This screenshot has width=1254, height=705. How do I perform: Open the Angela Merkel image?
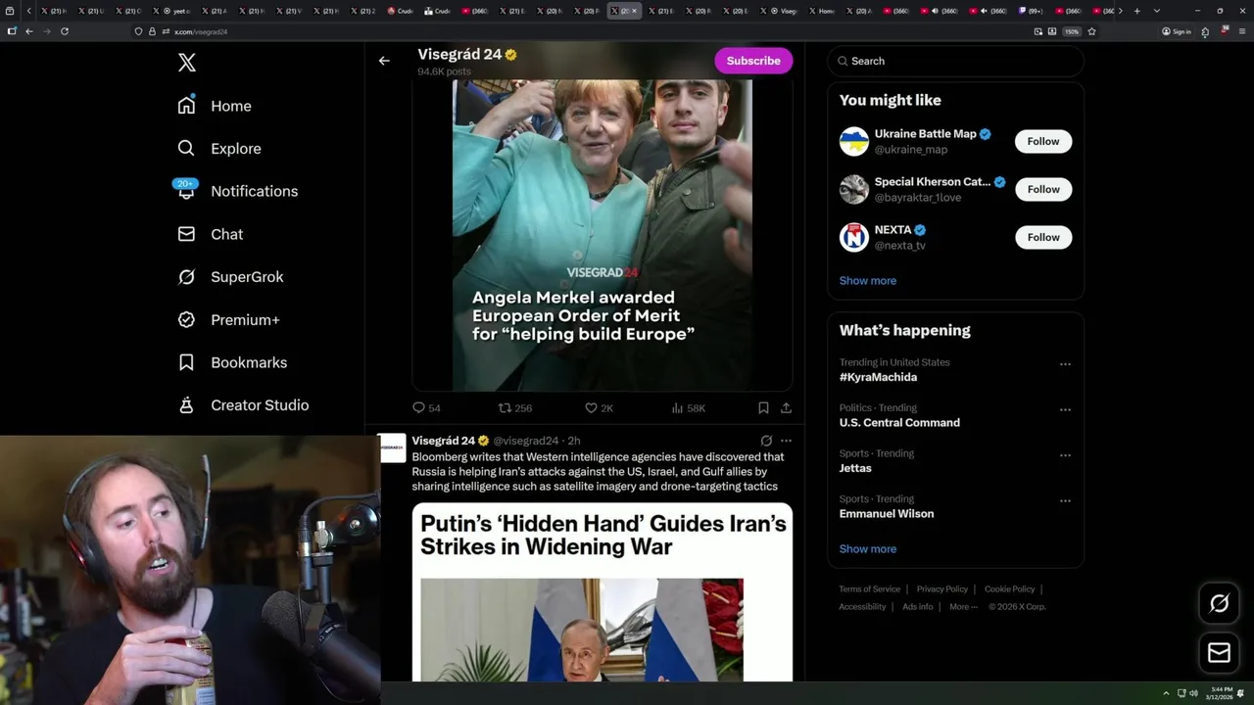pos(603,235)
